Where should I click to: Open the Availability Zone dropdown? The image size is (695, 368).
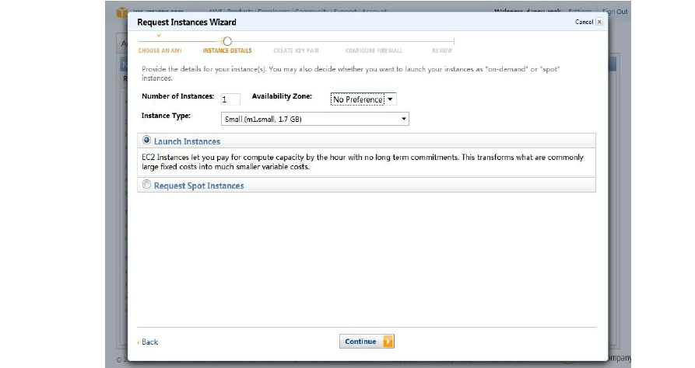363,99
